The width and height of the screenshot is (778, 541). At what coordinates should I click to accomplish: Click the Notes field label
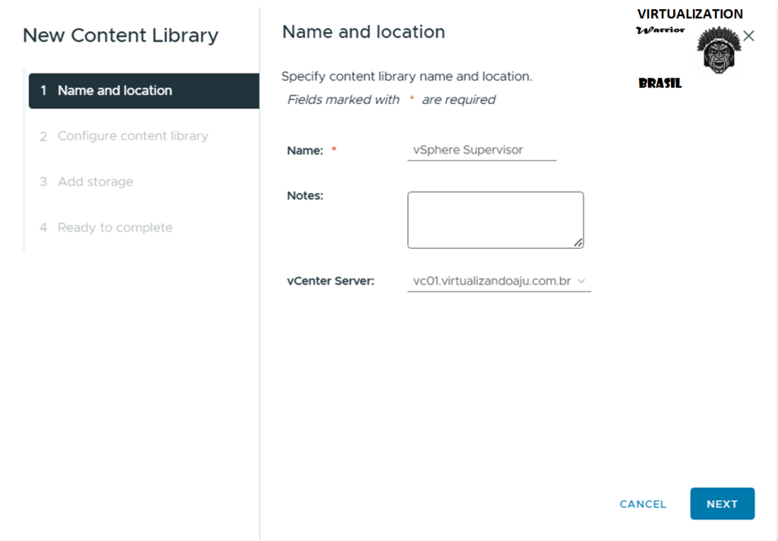tap(305, 195)
